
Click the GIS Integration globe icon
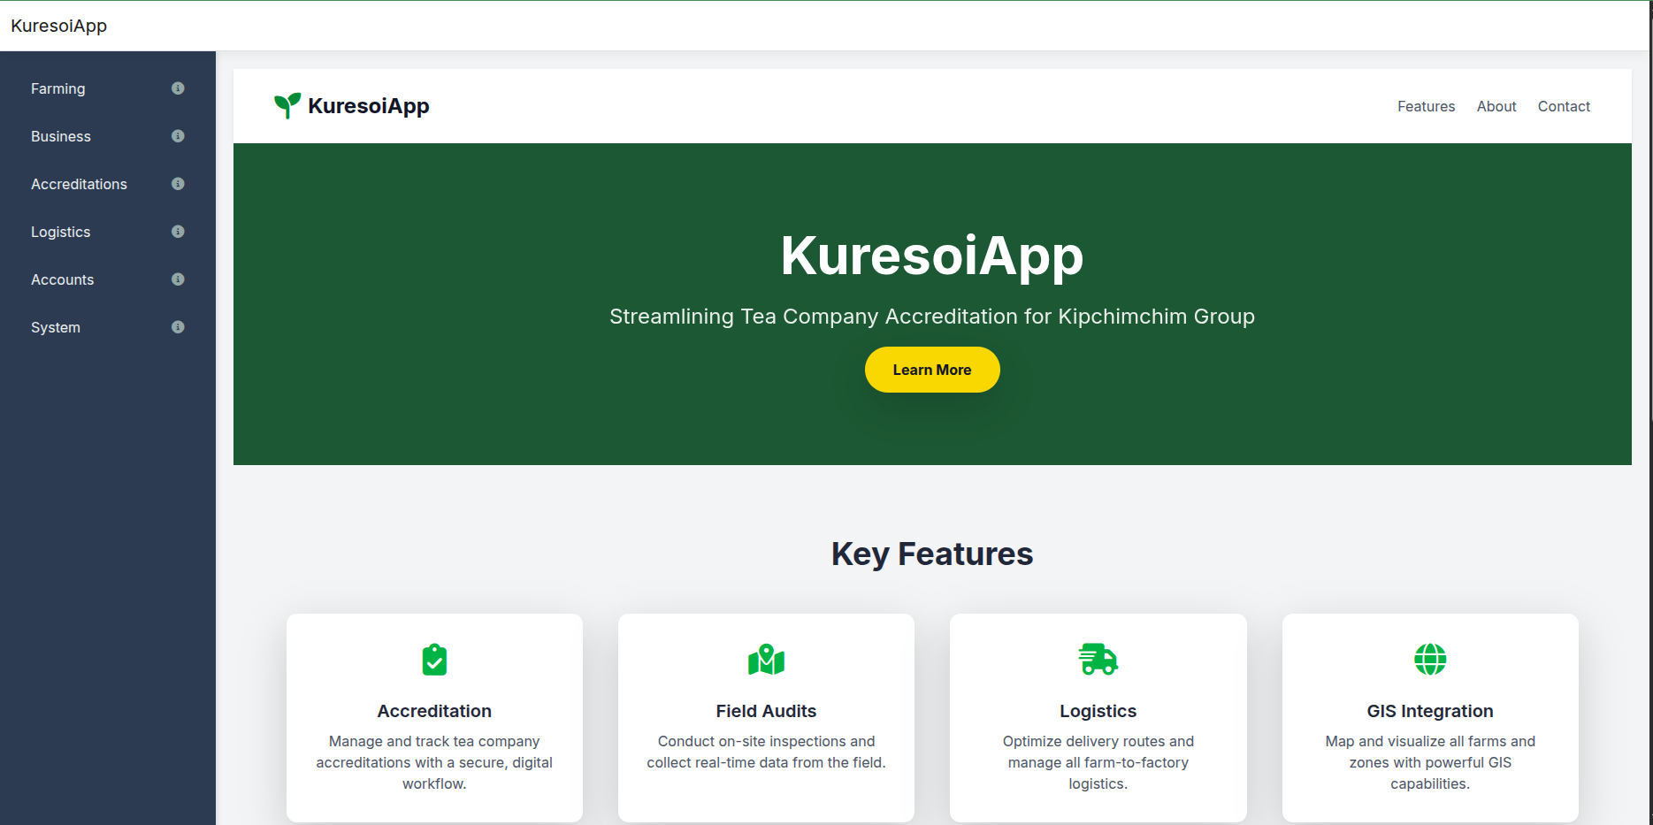pos(1430,659)
